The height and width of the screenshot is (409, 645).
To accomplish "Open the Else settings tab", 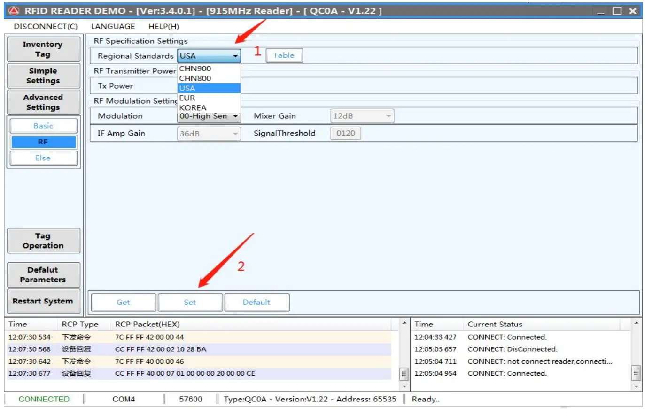I will pyautogui.click(x=43, y=158).
